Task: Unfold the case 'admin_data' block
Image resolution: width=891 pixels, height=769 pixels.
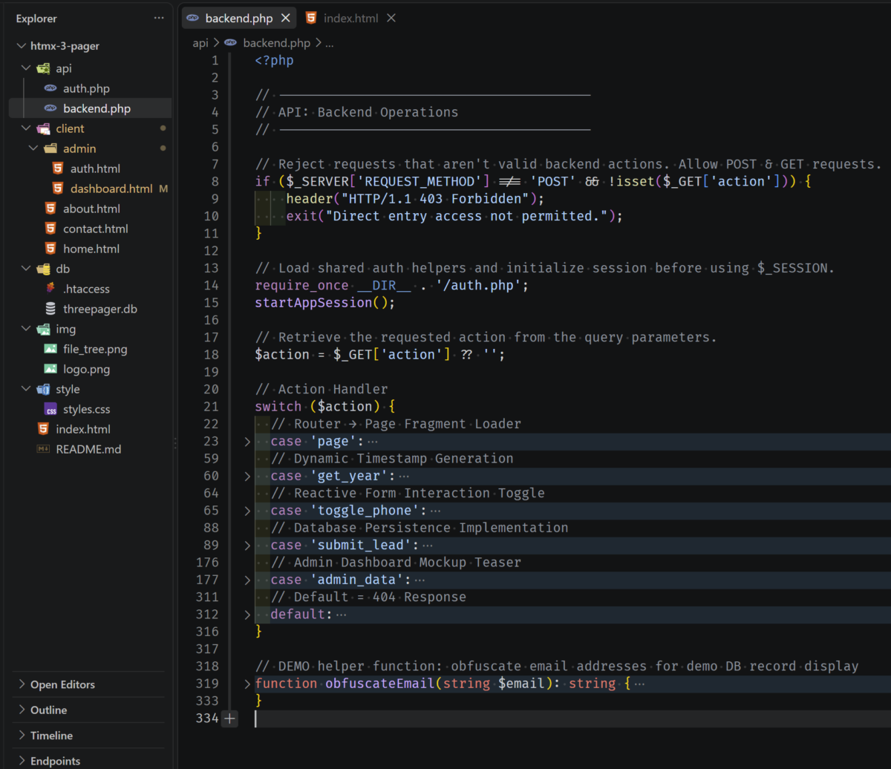Action: pyautogui.click(x=247, y=580)
